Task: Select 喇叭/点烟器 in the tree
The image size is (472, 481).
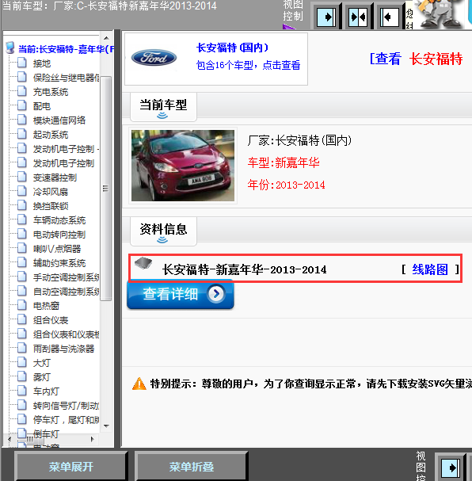Action: pos(57,249)
